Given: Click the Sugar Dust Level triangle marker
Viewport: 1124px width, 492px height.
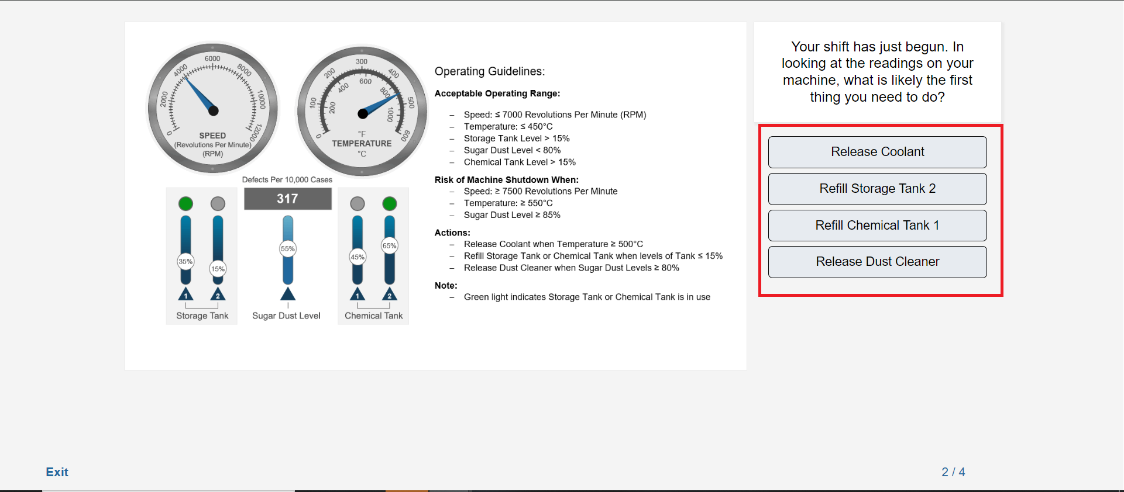Looking at the screenshot, I should [288, 293].
